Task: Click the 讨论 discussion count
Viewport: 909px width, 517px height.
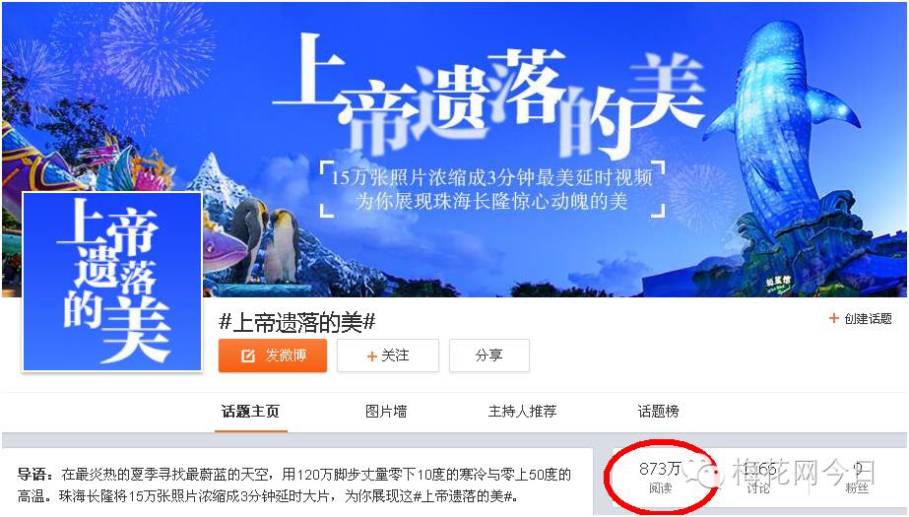Action: [x=758, y=477]
